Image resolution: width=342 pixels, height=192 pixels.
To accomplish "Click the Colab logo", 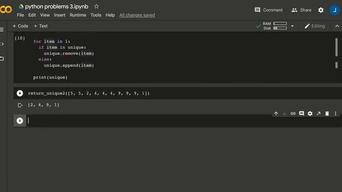I will click(6, 10).
